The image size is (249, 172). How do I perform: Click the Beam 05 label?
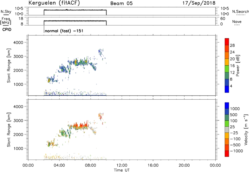click(121, 3)
